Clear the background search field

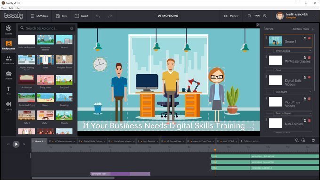72,28
